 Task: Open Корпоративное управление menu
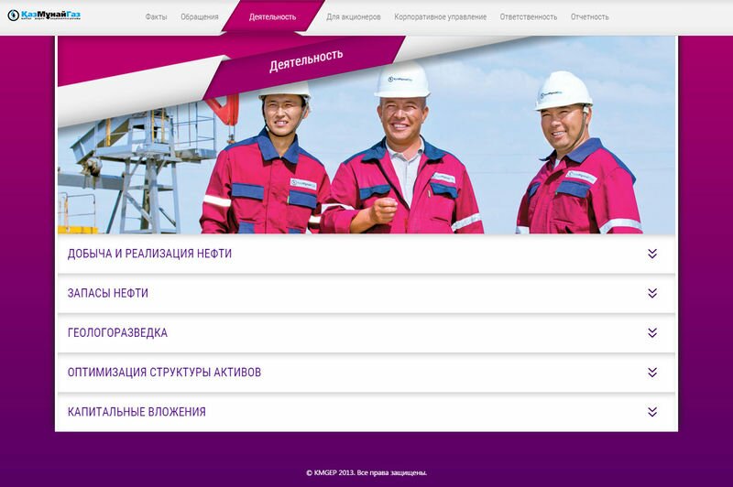tap(441, 16)
